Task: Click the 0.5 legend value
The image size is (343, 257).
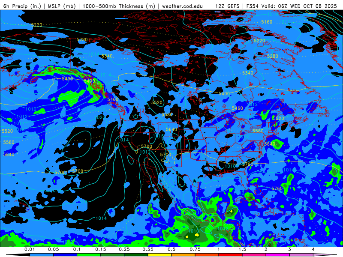Action: [171, 249]
